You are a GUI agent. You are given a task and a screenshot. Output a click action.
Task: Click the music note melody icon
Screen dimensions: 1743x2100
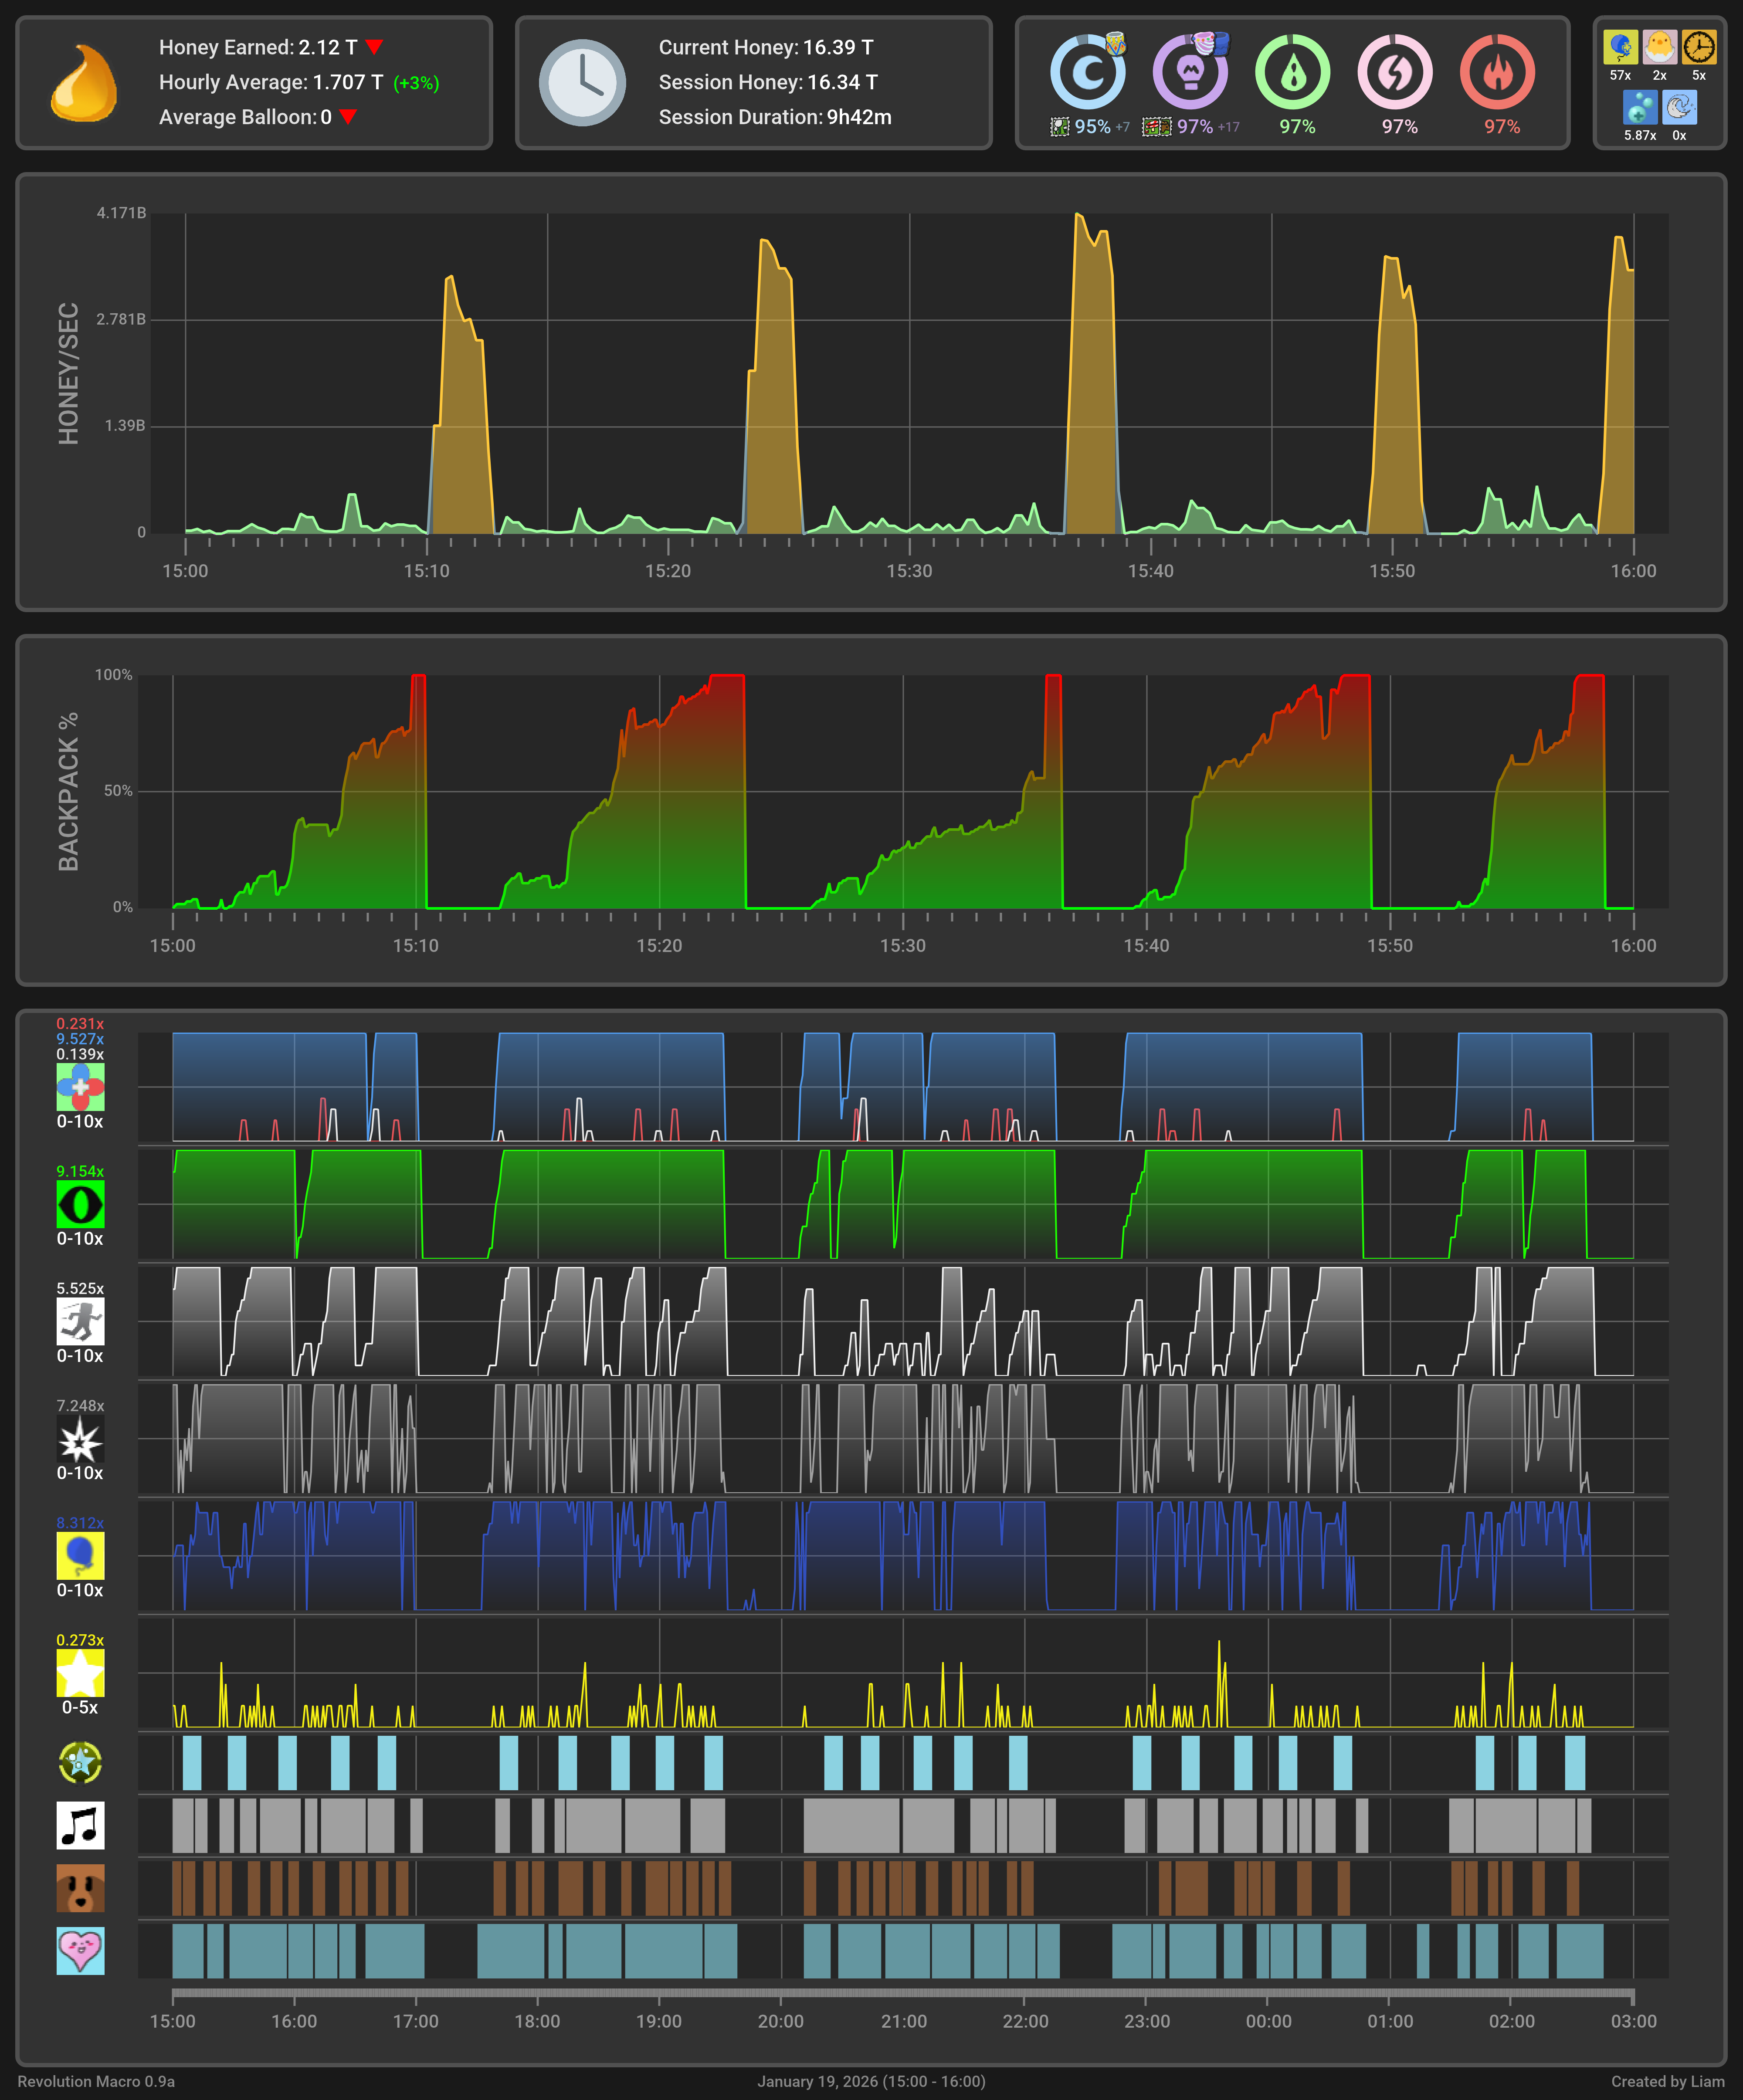pos(80,1825)
